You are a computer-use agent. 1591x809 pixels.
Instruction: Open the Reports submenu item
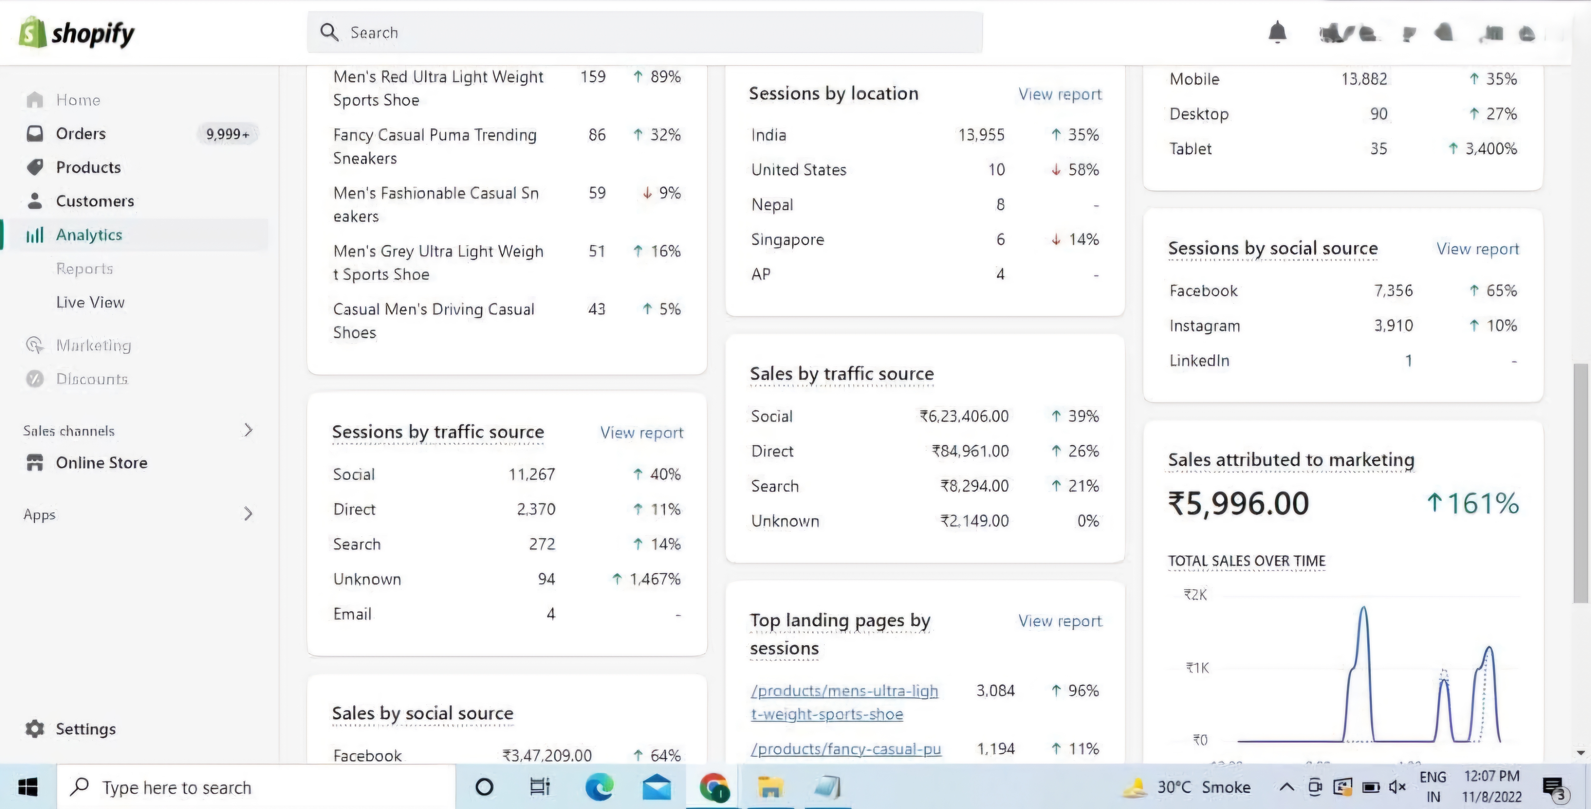point(85,269)
